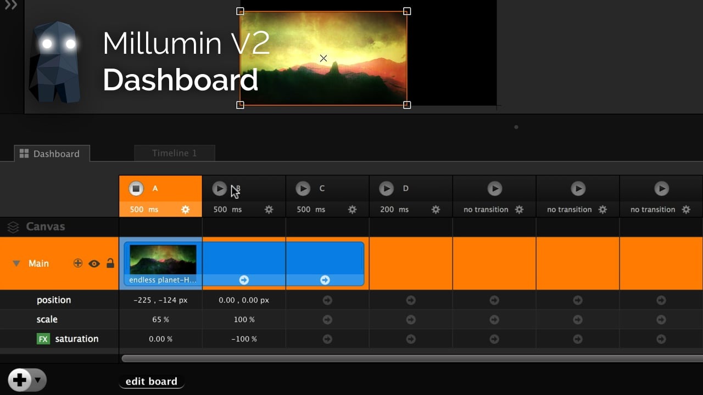
Task: Click position arrow in column D
Action: click(x=411, y=300)
